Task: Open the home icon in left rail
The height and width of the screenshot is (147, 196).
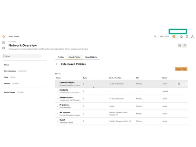Action: coord(4,42)
